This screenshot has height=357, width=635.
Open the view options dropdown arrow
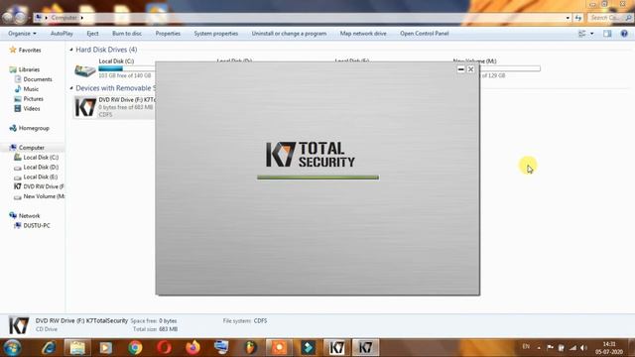pyautogui.click(x=592, y=34)
